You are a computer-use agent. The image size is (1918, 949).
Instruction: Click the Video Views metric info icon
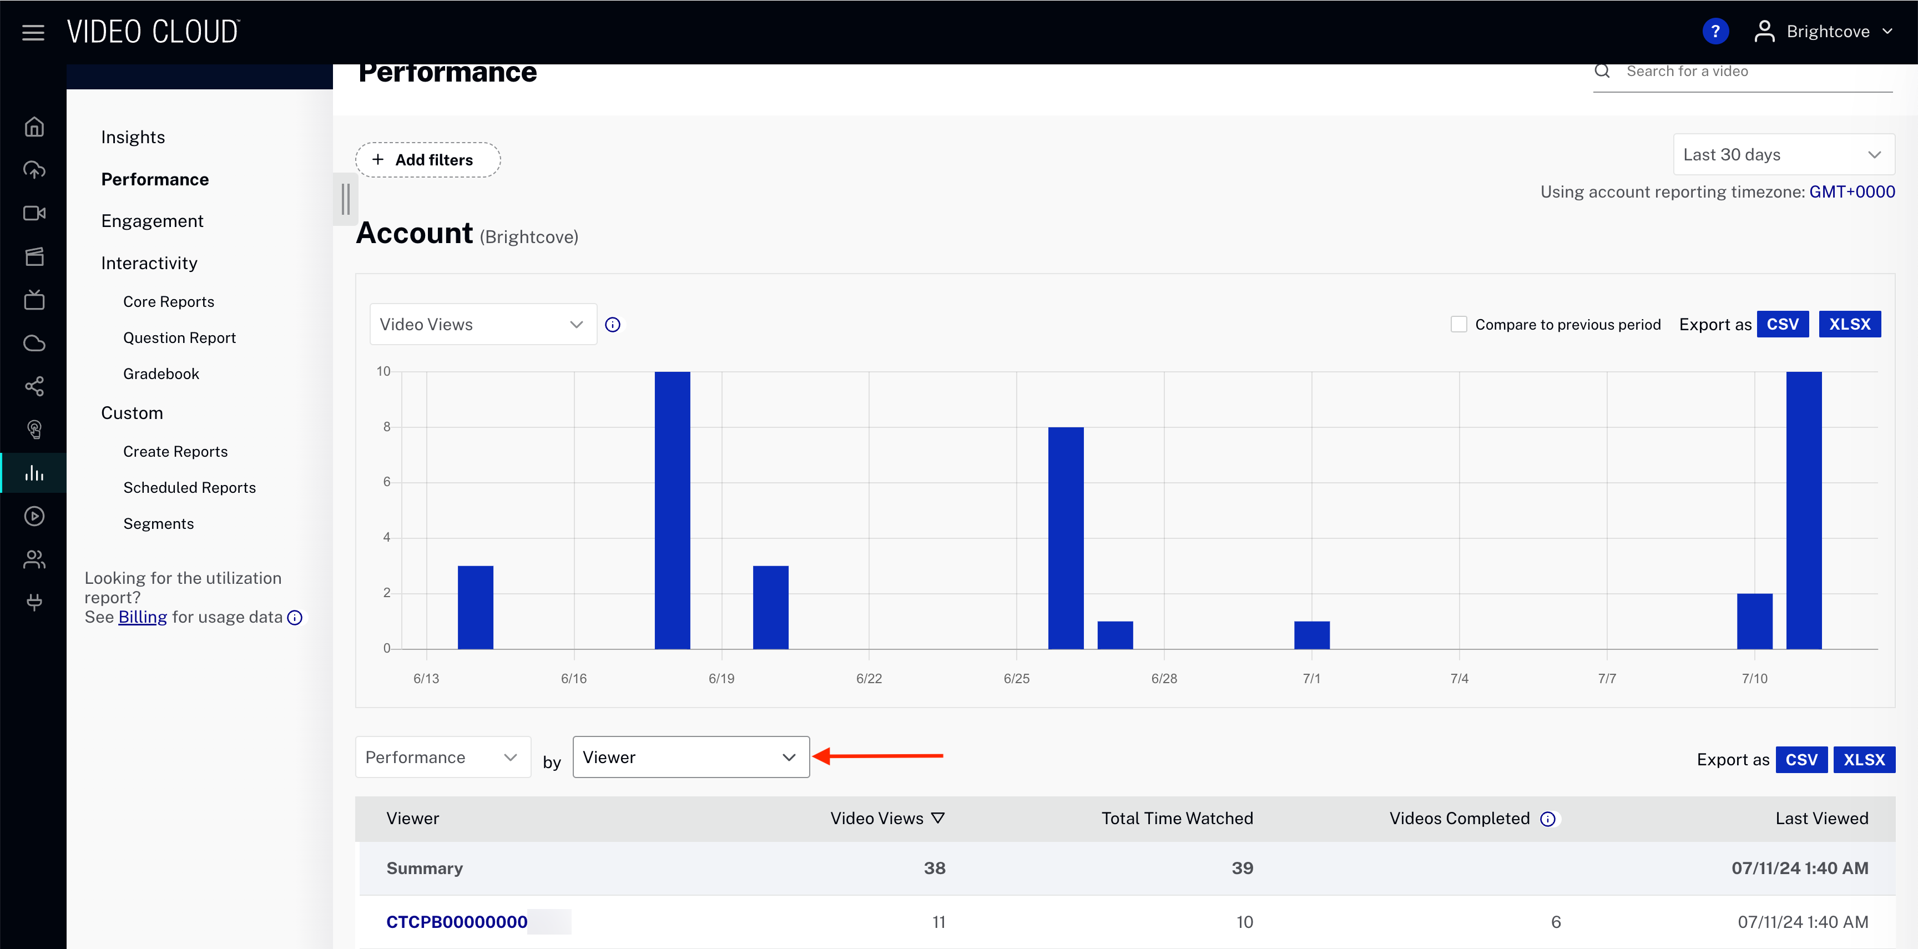(x=612, y=325)
